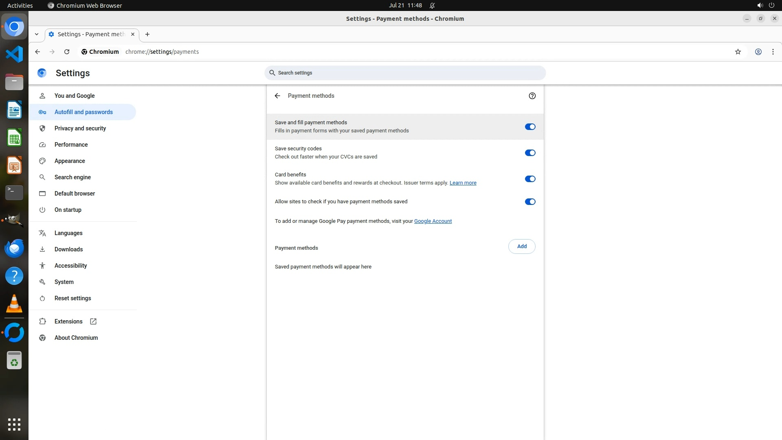Open the profile avatar icon in the toolbar
This screenshot has height=440, width=782.
tap(758, 52)
